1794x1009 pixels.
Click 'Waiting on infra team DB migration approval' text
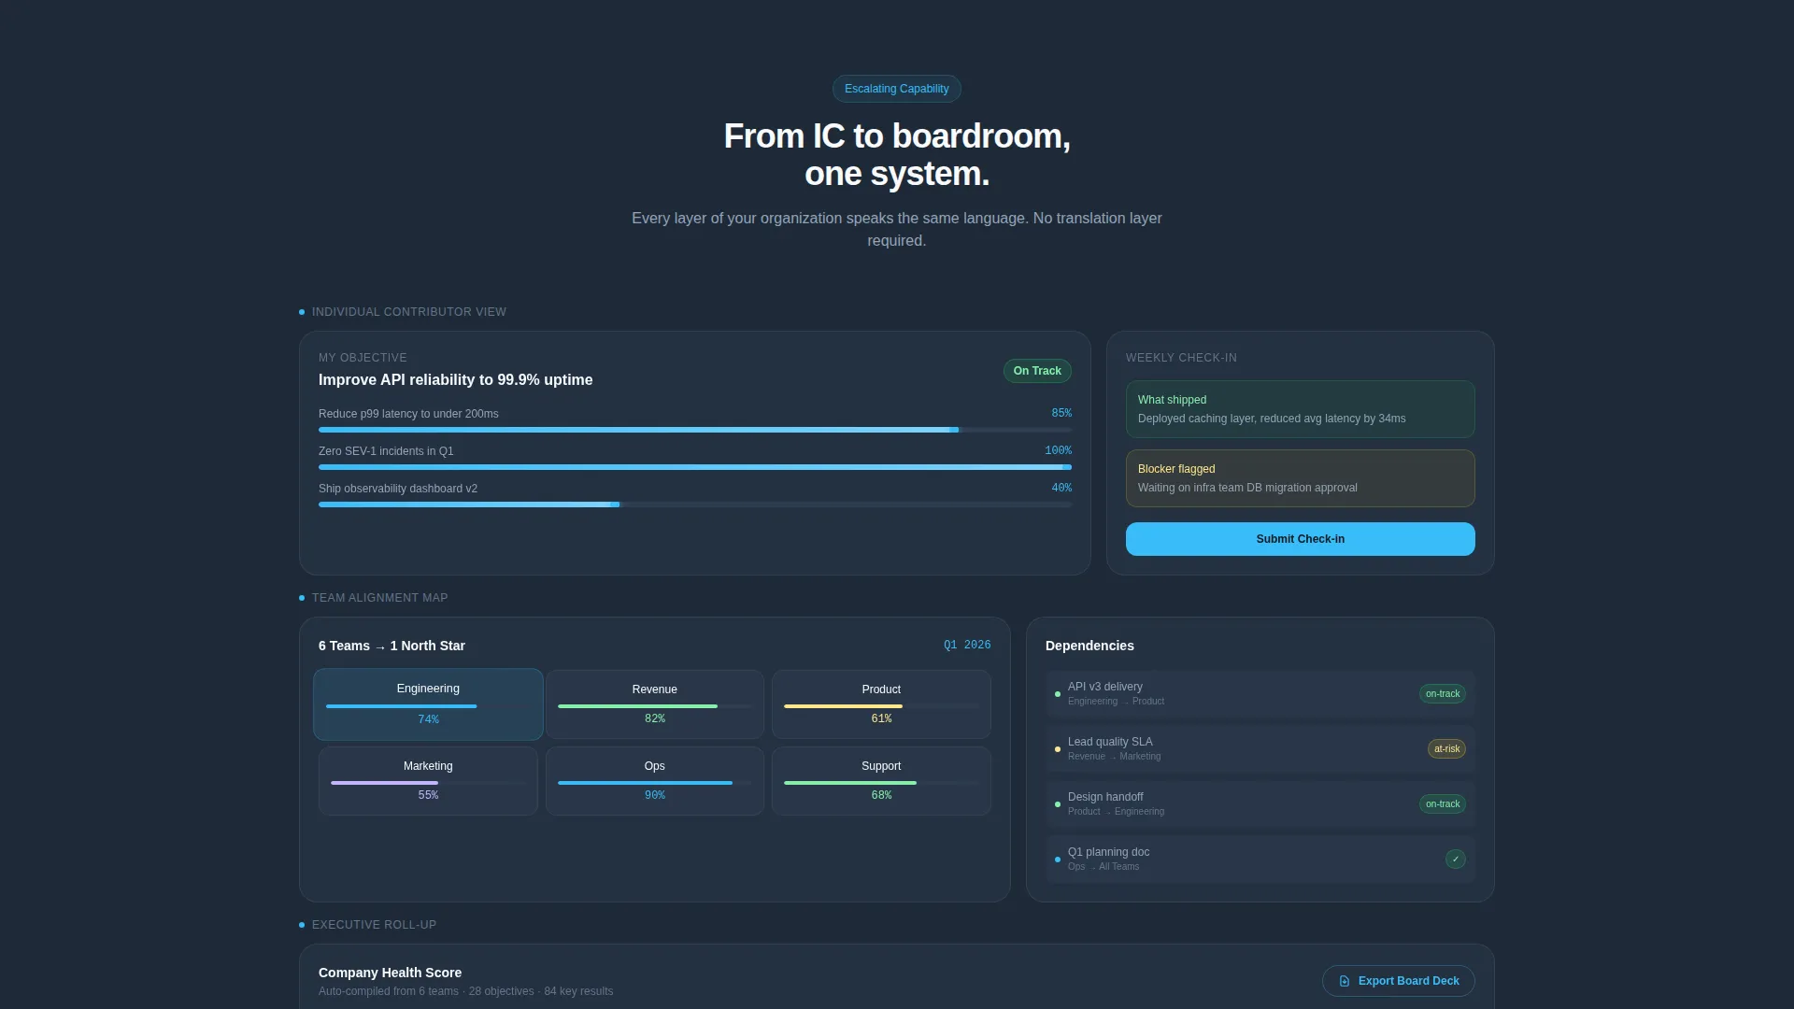[1247, 488]
